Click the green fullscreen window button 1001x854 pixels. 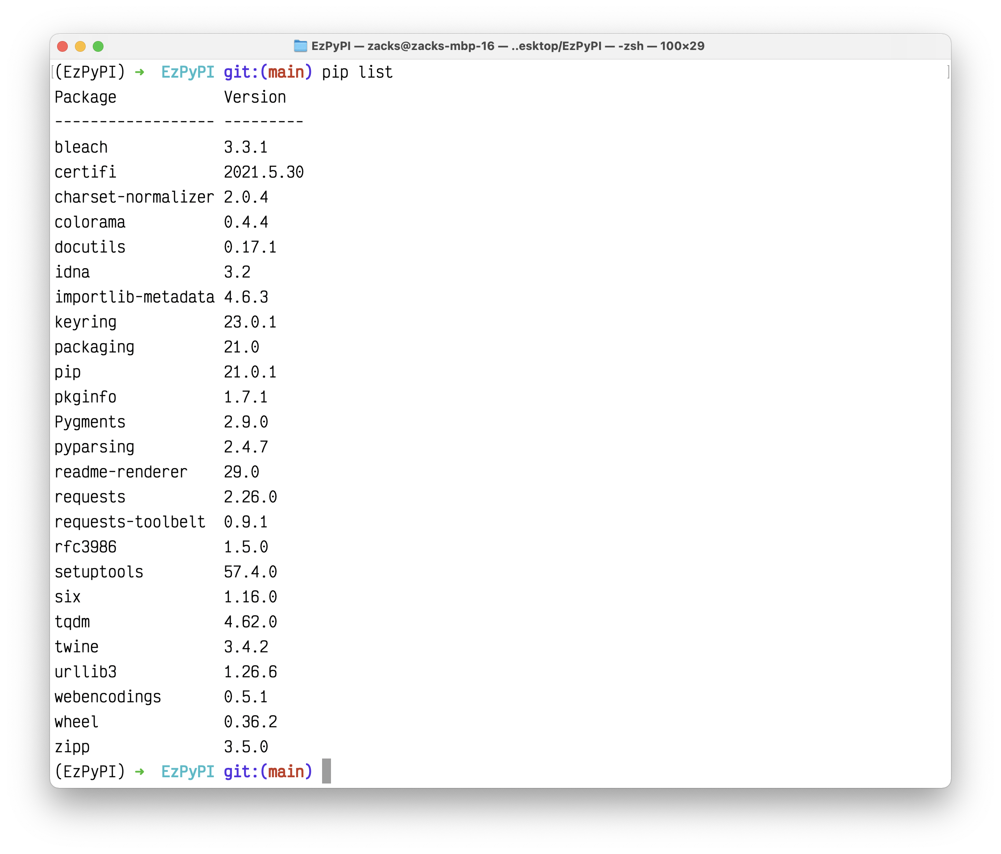tap(98, 46)
